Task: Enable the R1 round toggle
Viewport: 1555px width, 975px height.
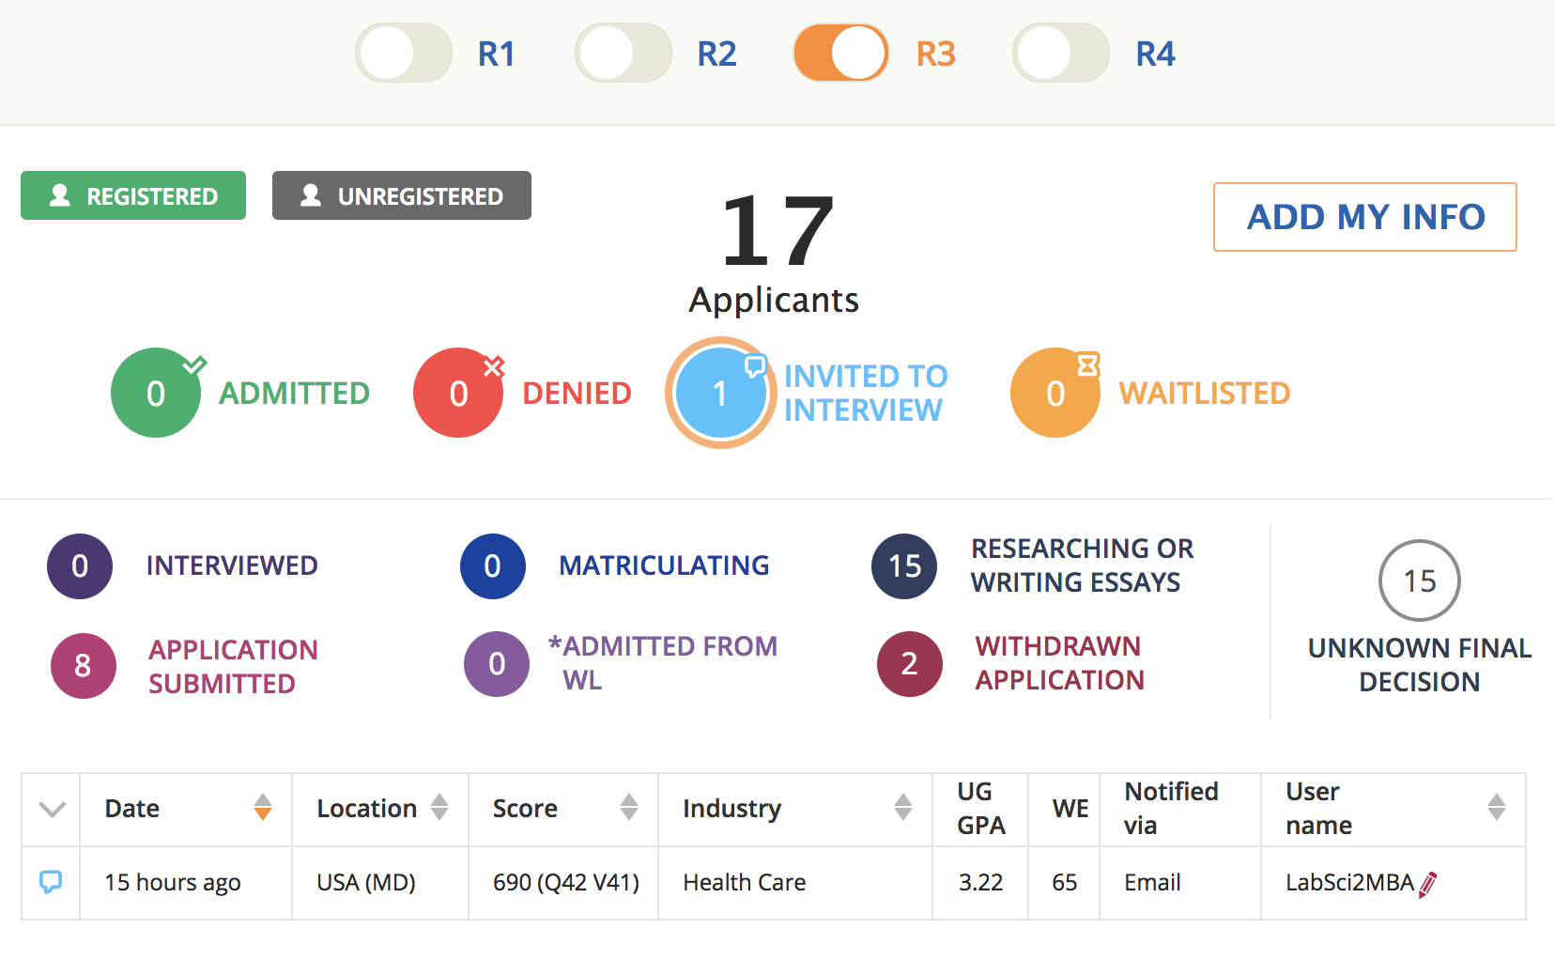Action: pyautogui.click(x=404, y=54)
